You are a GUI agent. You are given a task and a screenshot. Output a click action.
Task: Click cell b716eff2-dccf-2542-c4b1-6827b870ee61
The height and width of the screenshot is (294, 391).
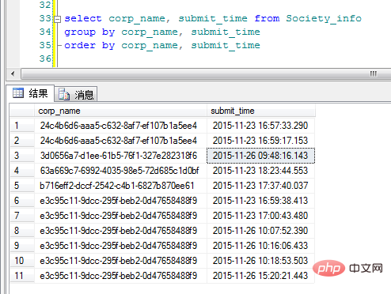(x=120, y=186)
